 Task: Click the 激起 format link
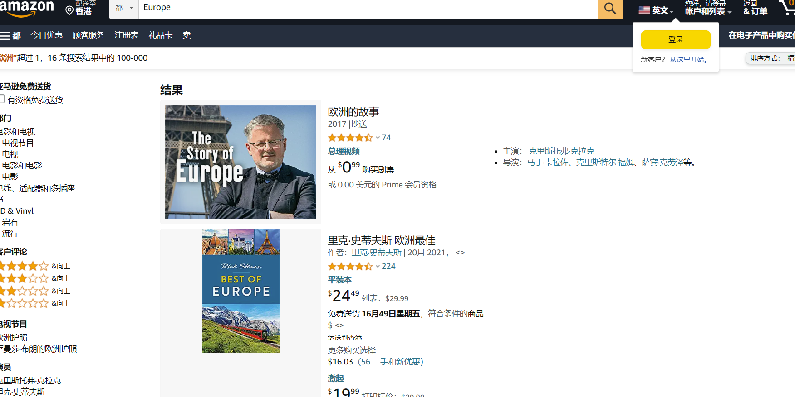pyautogui.click(x=336, y=378)
